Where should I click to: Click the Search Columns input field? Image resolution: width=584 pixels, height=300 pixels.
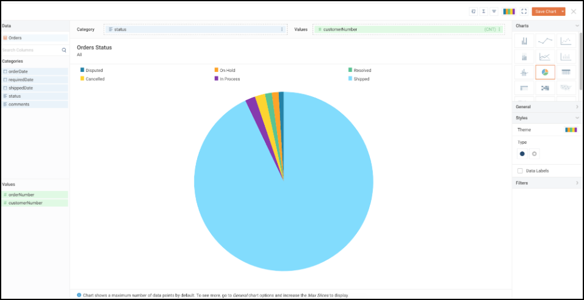tap(32, 50)
